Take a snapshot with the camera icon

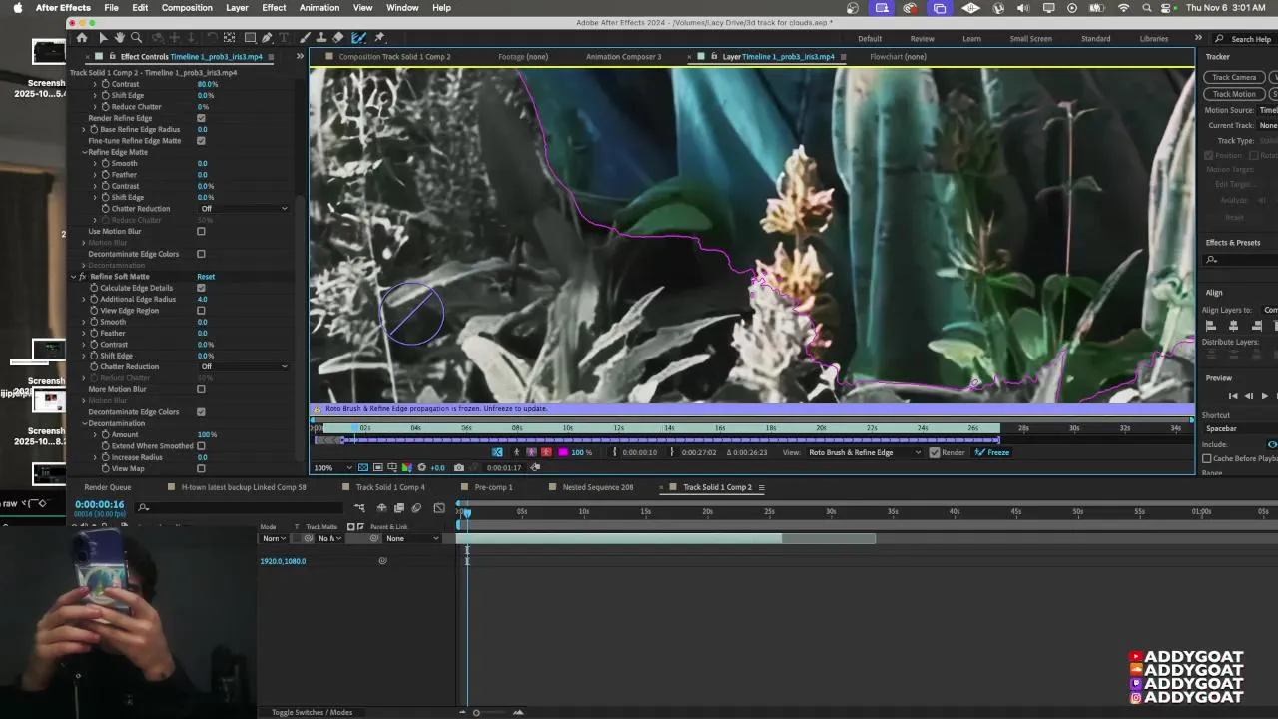tap(459, 467)
